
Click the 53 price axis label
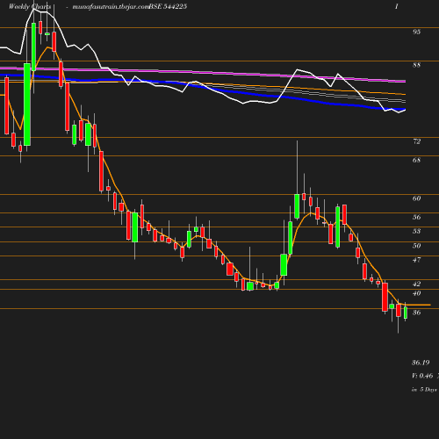pos(416,231)
